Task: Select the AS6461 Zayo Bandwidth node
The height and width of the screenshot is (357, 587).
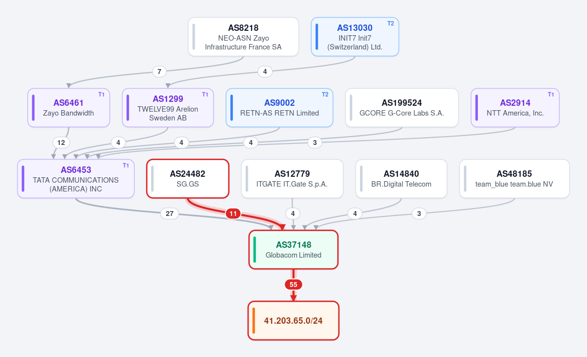Action: point(68,108)
